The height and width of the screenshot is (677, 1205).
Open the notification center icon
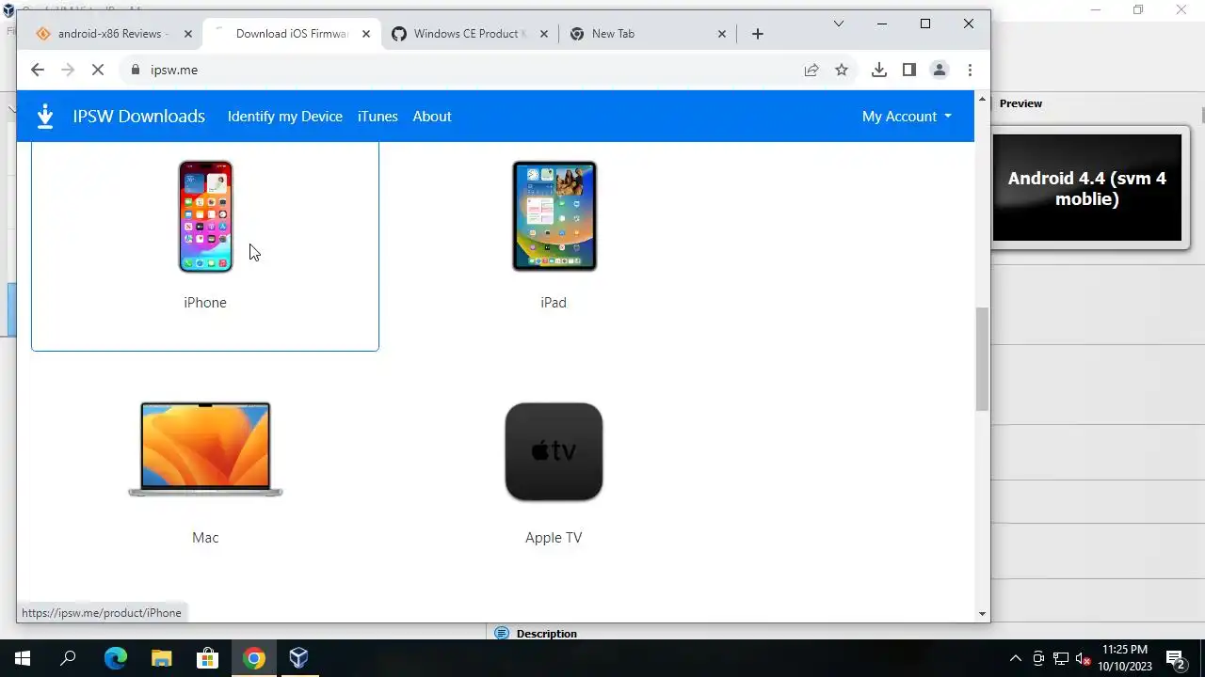(x=1175, y=659)
